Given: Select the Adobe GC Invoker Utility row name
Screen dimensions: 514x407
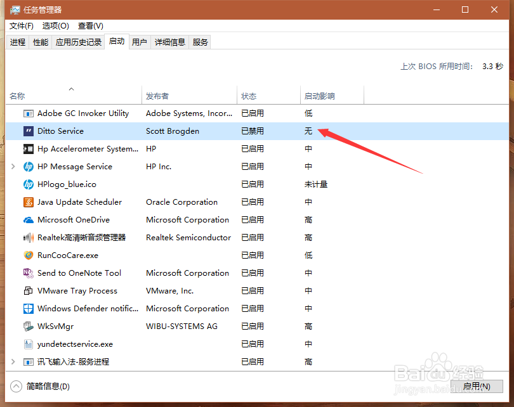Looking at the screenshot, I should [x=83, y=113].
